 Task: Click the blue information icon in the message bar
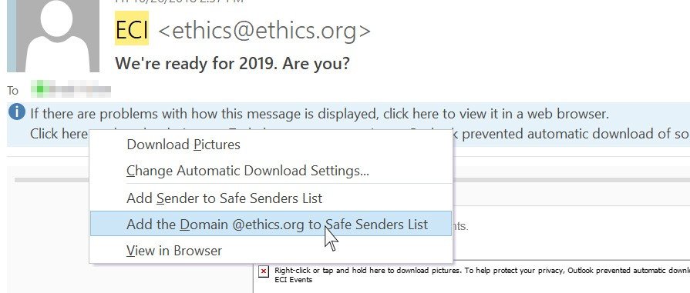click(17, 112)
